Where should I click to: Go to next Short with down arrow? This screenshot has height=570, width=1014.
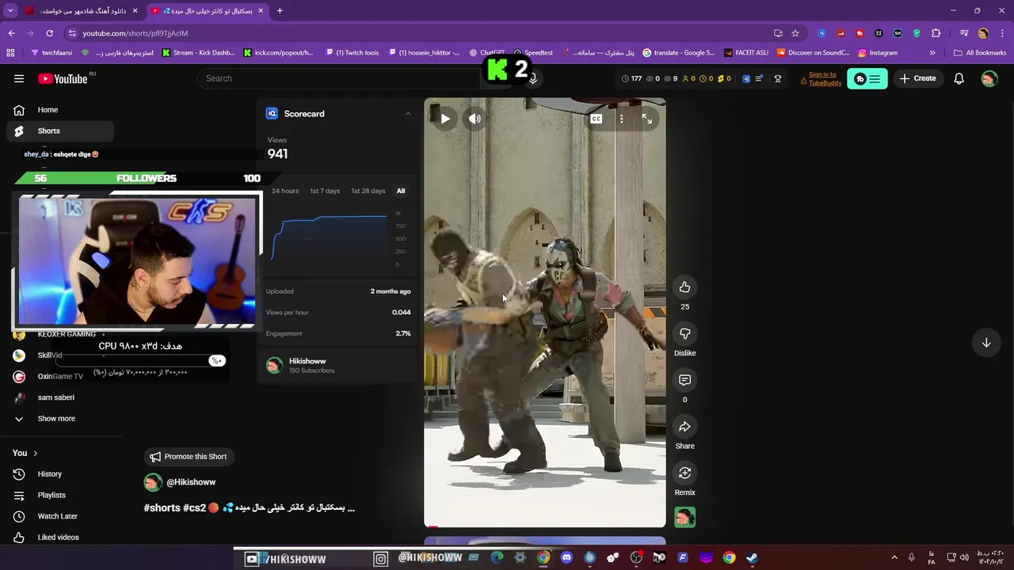point(986,343)
